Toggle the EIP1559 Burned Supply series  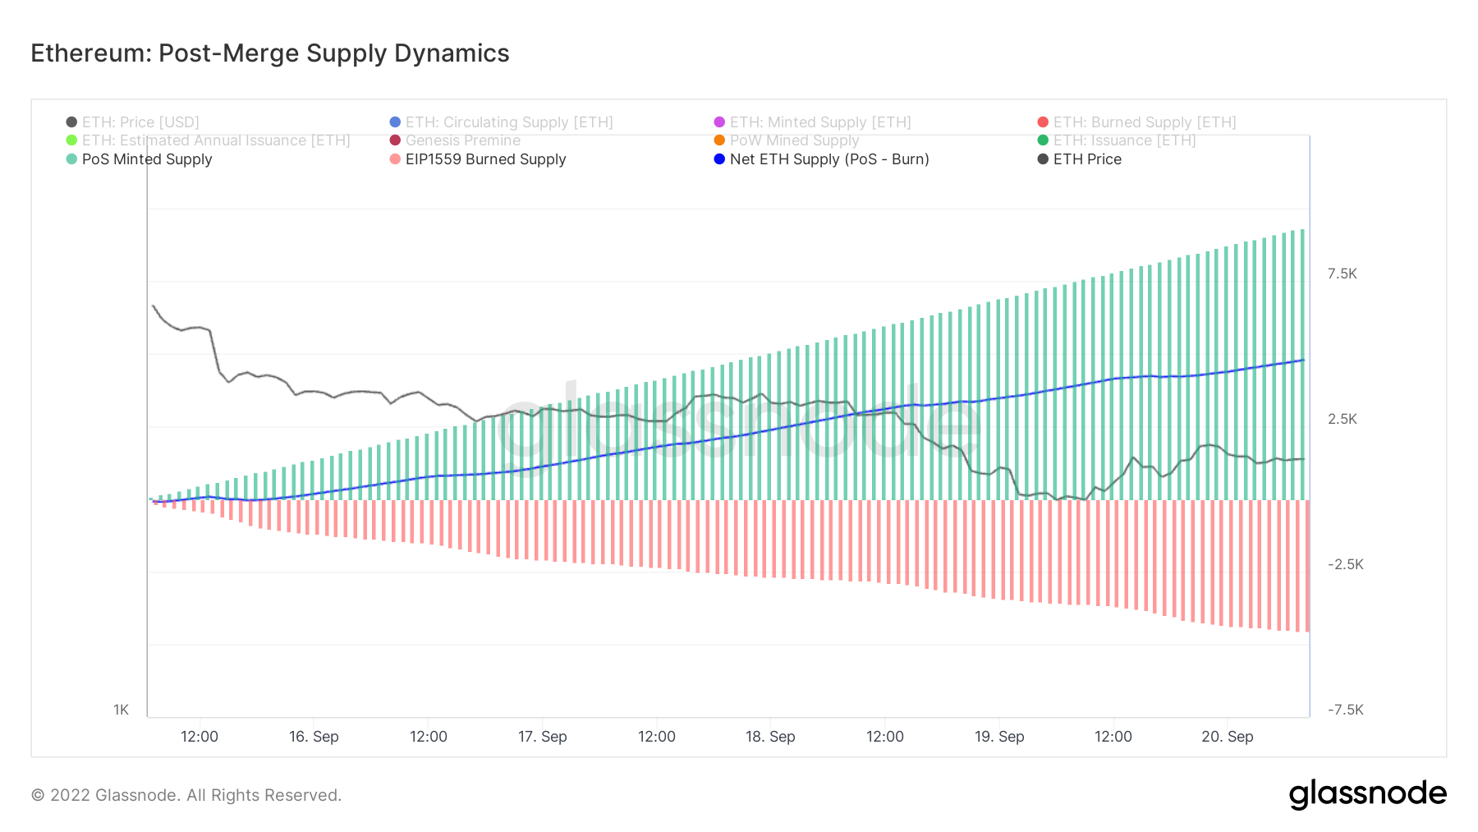point(484,159)
